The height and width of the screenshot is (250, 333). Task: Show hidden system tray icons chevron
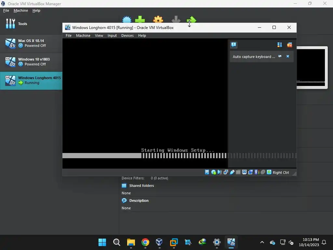[x=262, y=242]
